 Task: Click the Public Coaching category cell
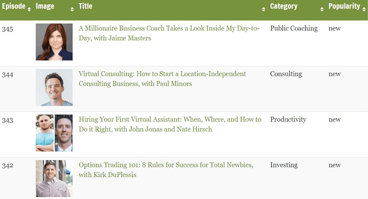tap(294, 28)
